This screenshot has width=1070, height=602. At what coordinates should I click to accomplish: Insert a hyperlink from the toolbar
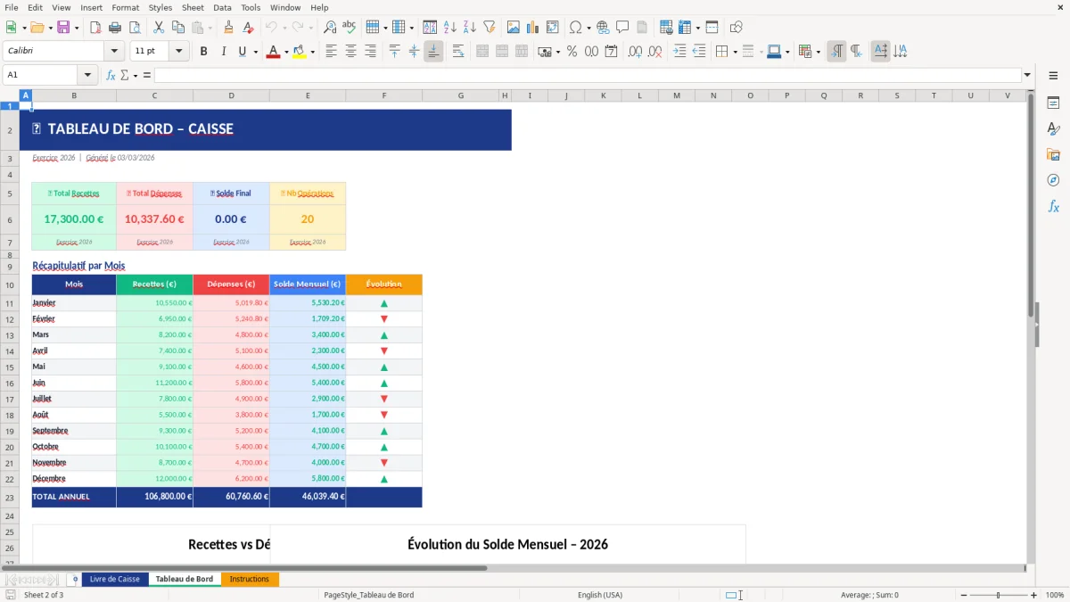pos(602,27)
